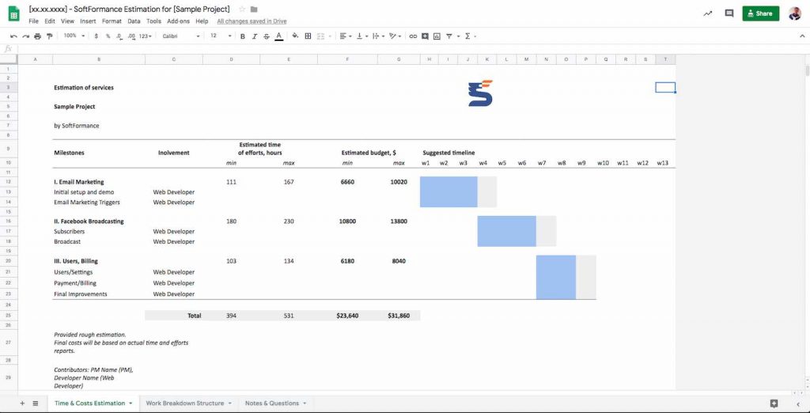Select the Paint format tool

[x=50, y=36]
